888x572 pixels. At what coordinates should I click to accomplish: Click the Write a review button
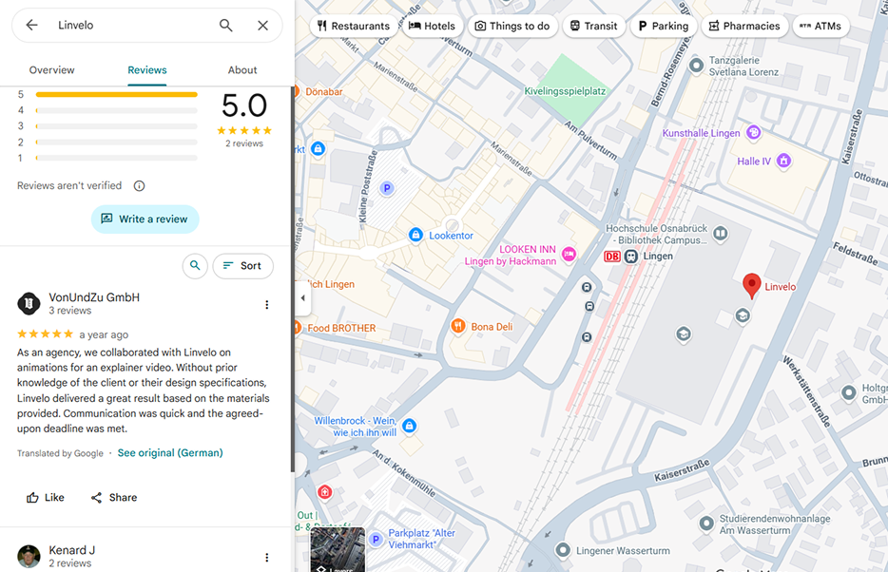pyautogui.click(x=145, y=219)
